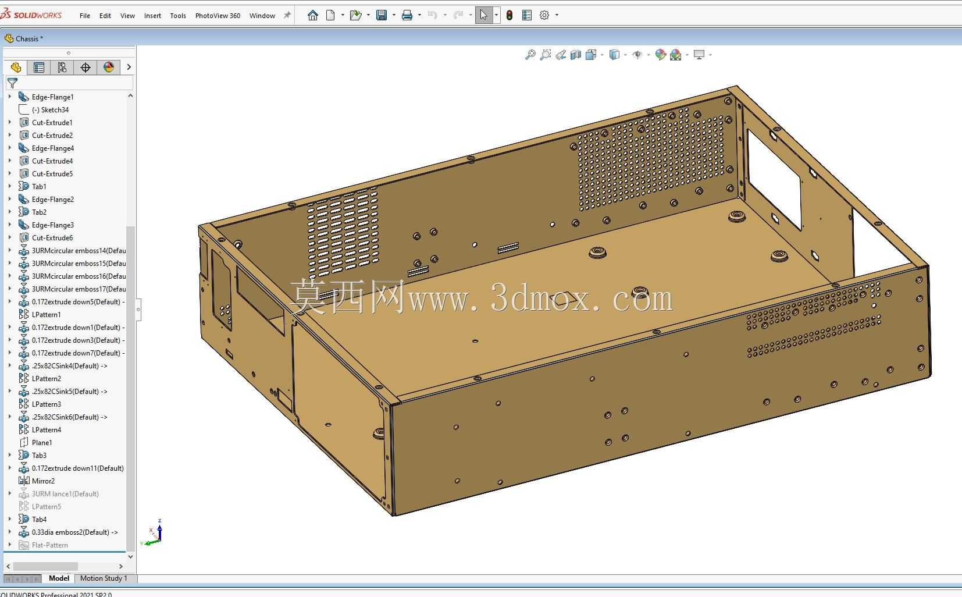Click the Select cursor tool
The height and width of the screenshot is (597, 962).
tap(484, 15)
